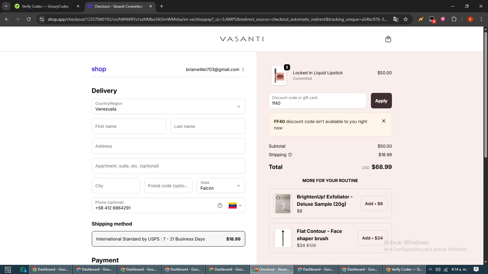The image size is (488, 274).
Task: Expand the State dropdown showing Falcón
Action: [221, 186]
